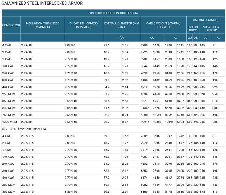Click the 750 MCM conductor cell
Image resolution: width=226 pixels, height=195 pixels.
[x=9, y=115]
